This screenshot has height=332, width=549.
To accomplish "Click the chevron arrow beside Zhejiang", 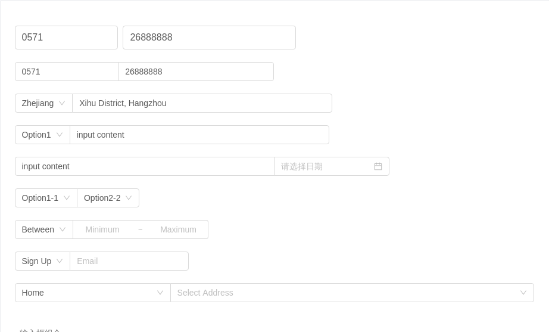I will point(62,103).
